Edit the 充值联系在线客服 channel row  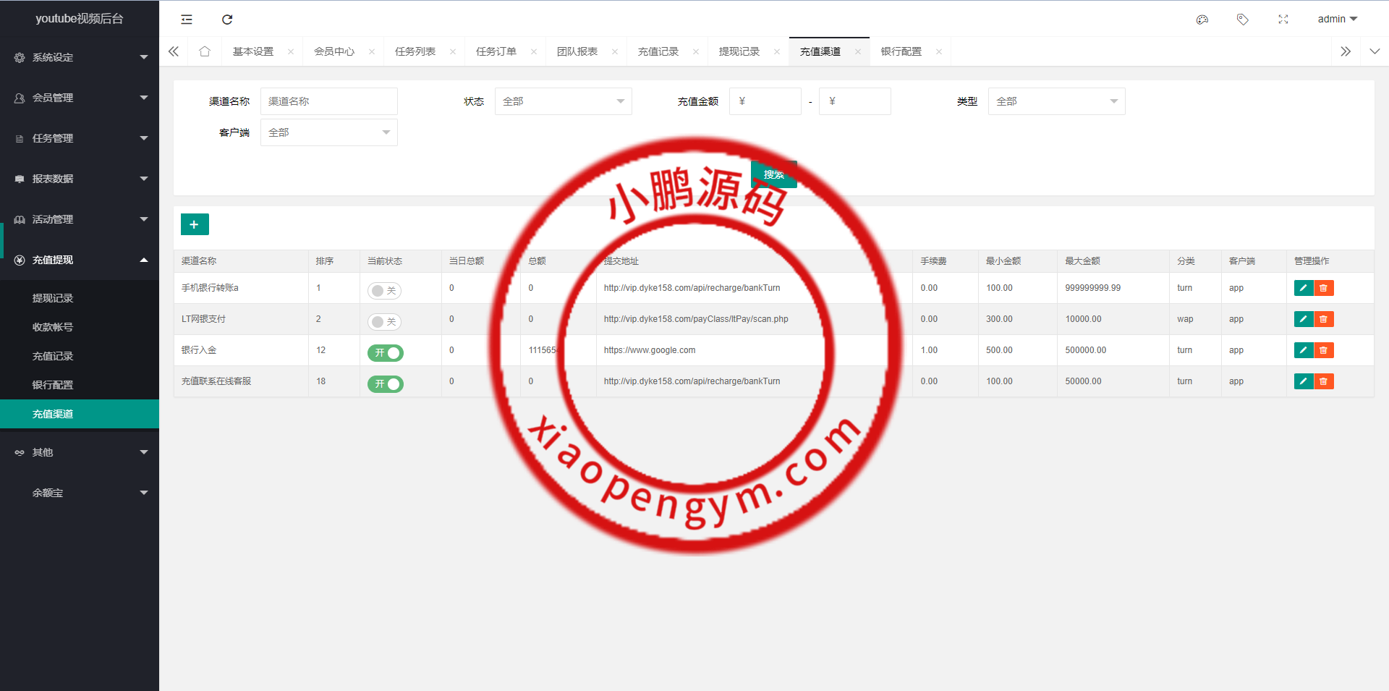coord(1304,381)
